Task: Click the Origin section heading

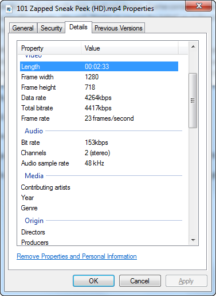Action: [34, 221]
